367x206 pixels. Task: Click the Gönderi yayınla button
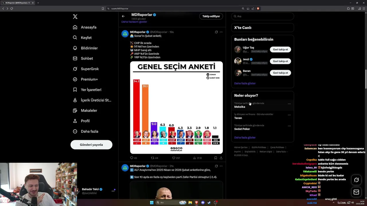coord(91,145)
